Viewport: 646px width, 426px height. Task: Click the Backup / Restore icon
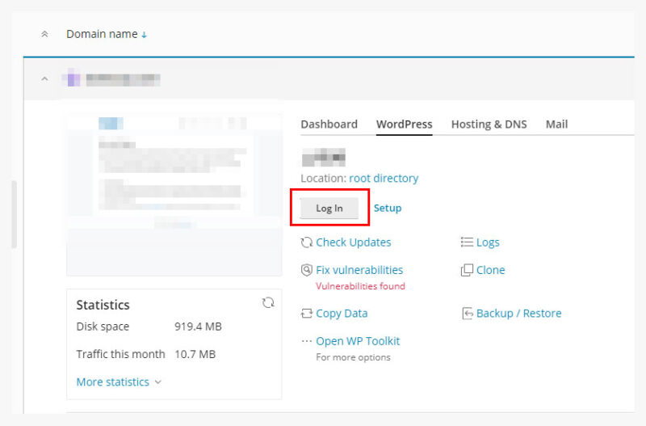click(467, 314)
